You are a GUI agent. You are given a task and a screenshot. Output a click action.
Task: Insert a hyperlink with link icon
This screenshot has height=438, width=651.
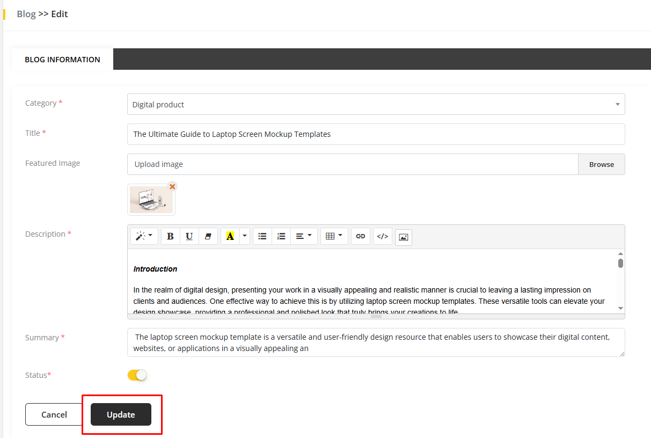tap(361, 236)
